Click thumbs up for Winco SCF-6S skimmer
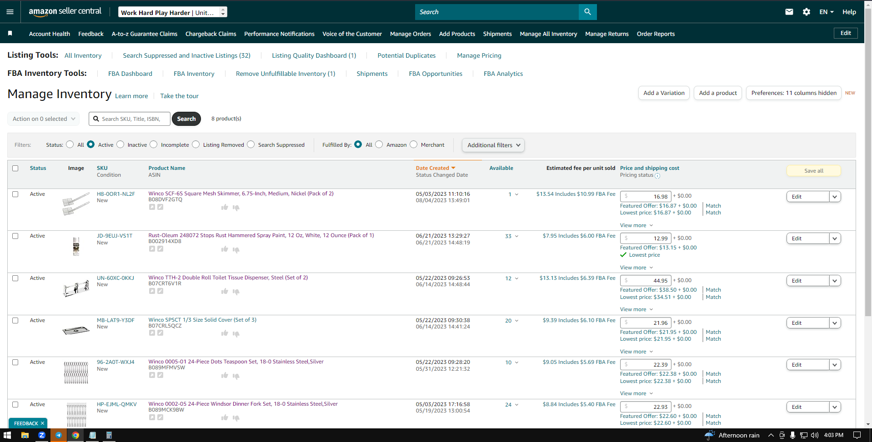Screen dimensions: 872x442 coord(225,207)
